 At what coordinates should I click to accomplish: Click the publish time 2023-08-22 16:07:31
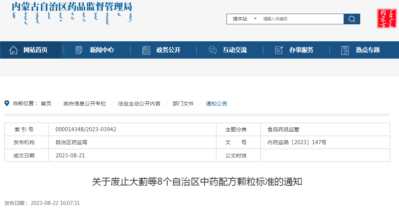click(x=55, y=203)
